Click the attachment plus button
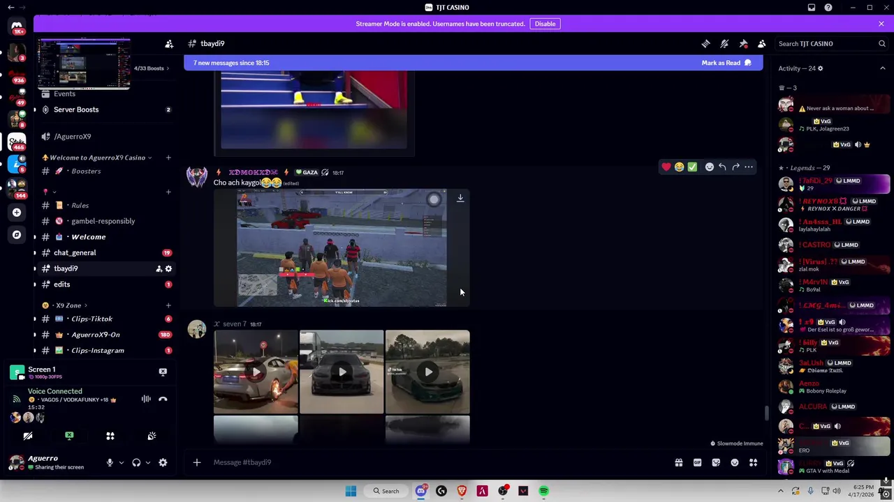Viewport: 894px width, 502px height. tap(197, 462)
